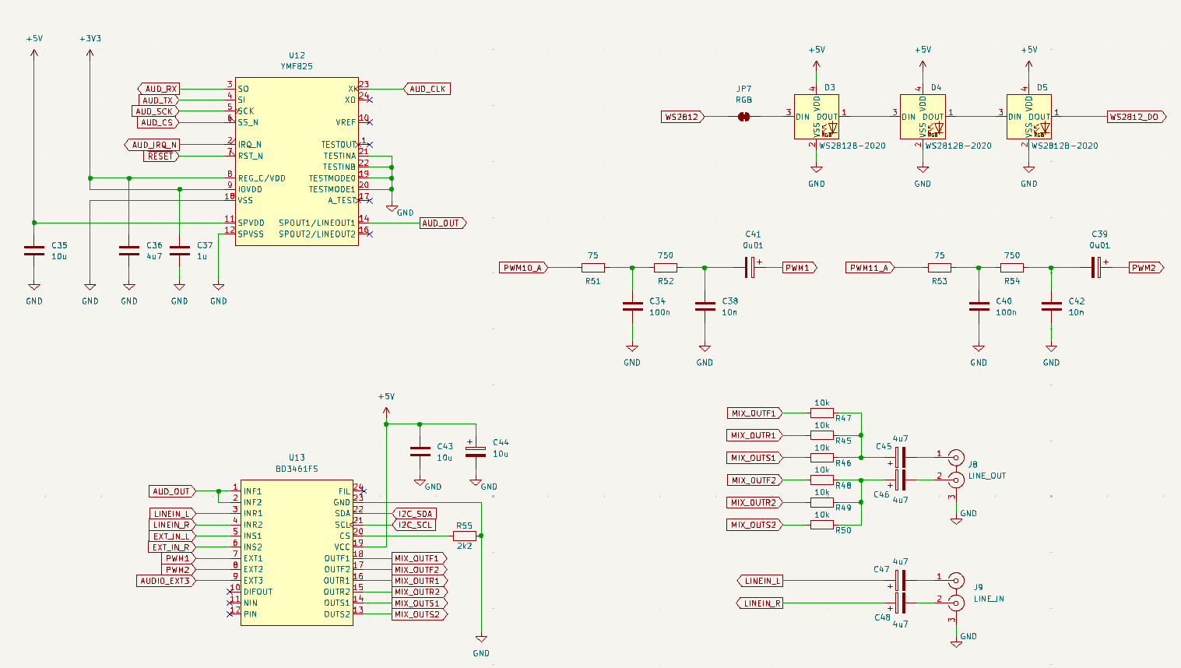Image resolution: width=1181 pixels, height=668 pixels.
Task: Click the AUD_RX net label
Action: point(158,89)
